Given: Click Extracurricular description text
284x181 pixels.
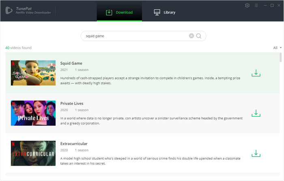Looking at the screenshot, I should [151, 161].
